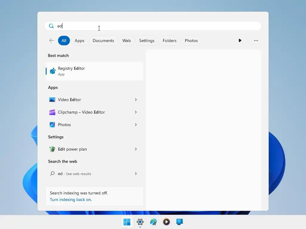Viewport: 306px width, 229px height.
Task: Expand the 'ed' web results chevron
Action: click(x=136, y=174)
